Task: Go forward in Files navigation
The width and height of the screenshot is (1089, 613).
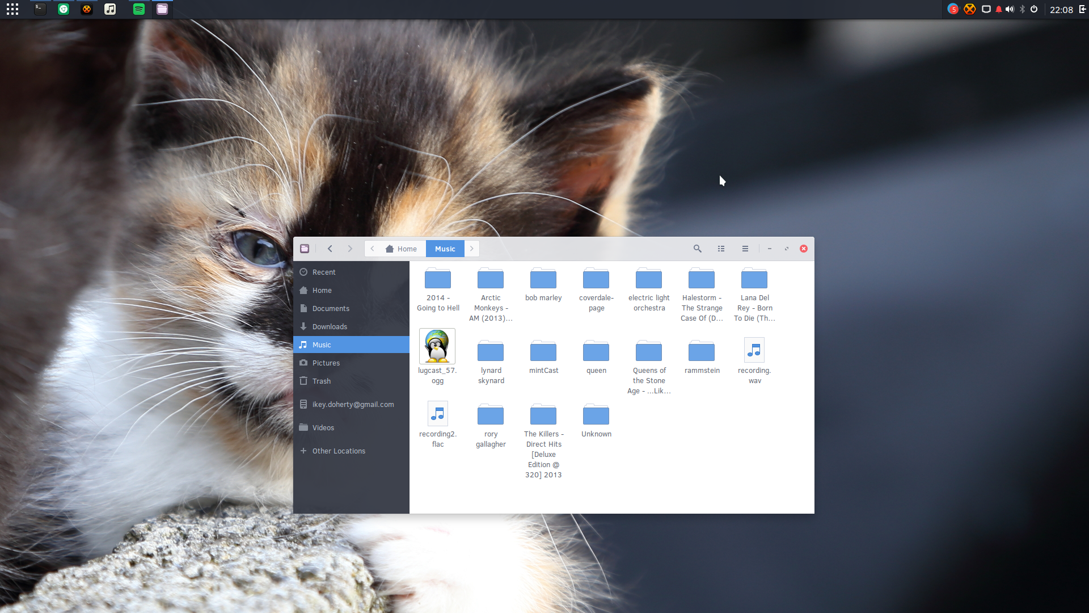Action: [350, 249]
